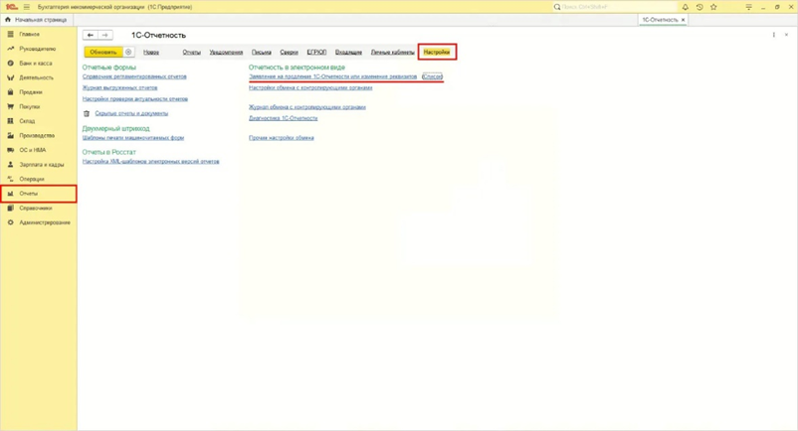This screenshot has height=431, width=798.
Task: Open favorites star icon
Action: tap(713, 7)
